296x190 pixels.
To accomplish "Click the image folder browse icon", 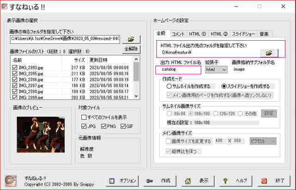I will click(x=132, y=39).
